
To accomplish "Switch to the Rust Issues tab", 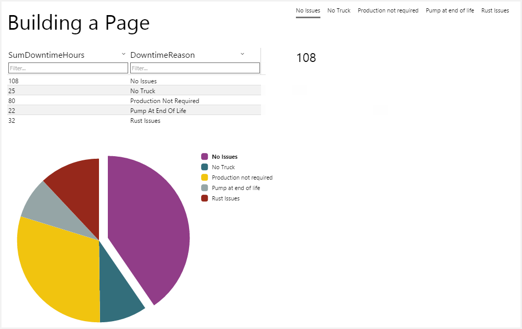I will [495, 10].
